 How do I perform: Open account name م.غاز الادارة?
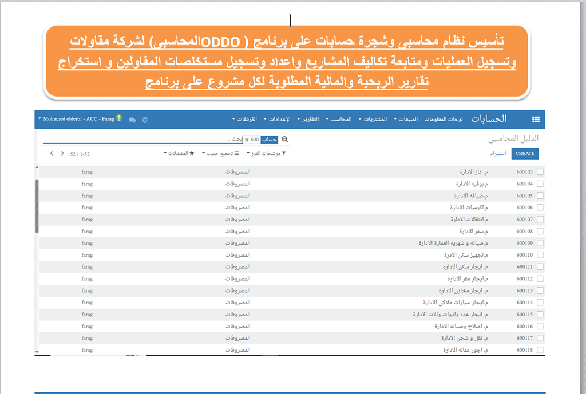point(474,172)
